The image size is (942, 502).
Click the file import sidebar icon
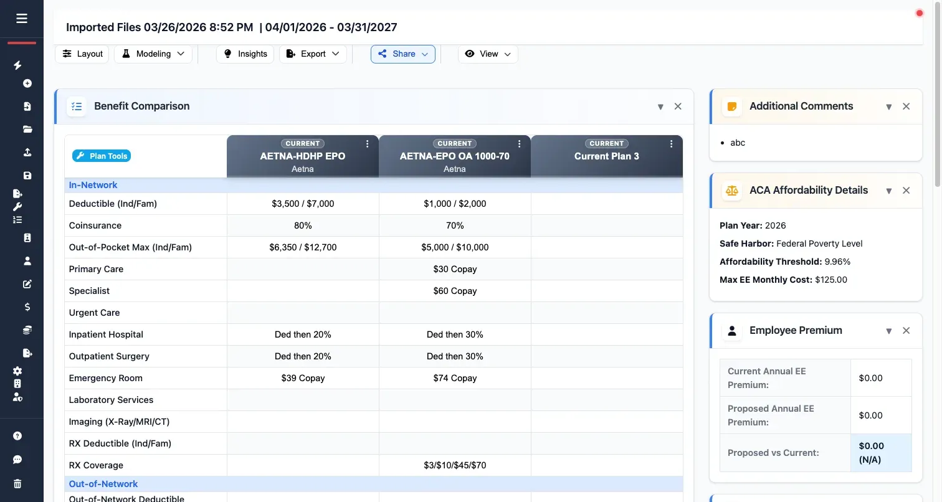coord(27,107)
